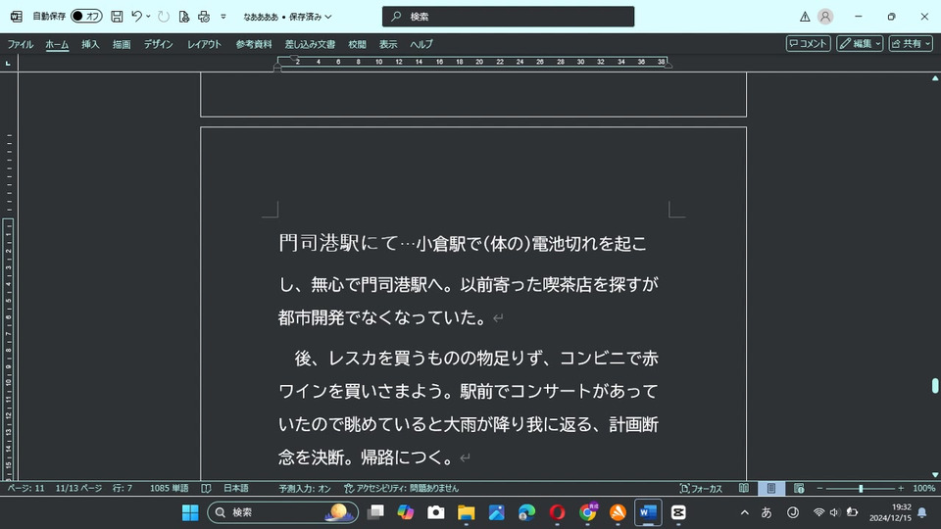Toggle the 自動保存 autosave switch

click(x=86, y=17)
